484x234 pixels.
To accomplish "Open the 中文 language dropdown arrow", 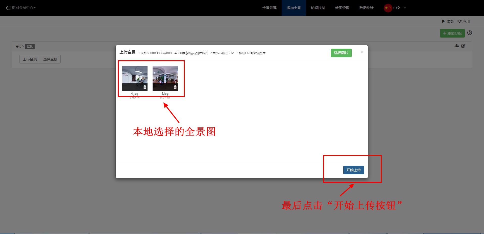I will (x=405, y=8).
